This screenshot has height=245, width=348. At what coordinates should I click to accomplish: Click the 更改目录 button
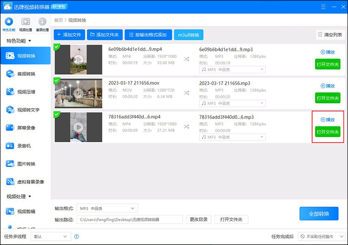[199, 220]
